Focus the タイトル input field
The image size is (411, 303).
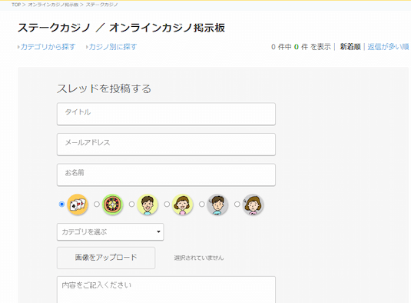[x=166, y=114]
